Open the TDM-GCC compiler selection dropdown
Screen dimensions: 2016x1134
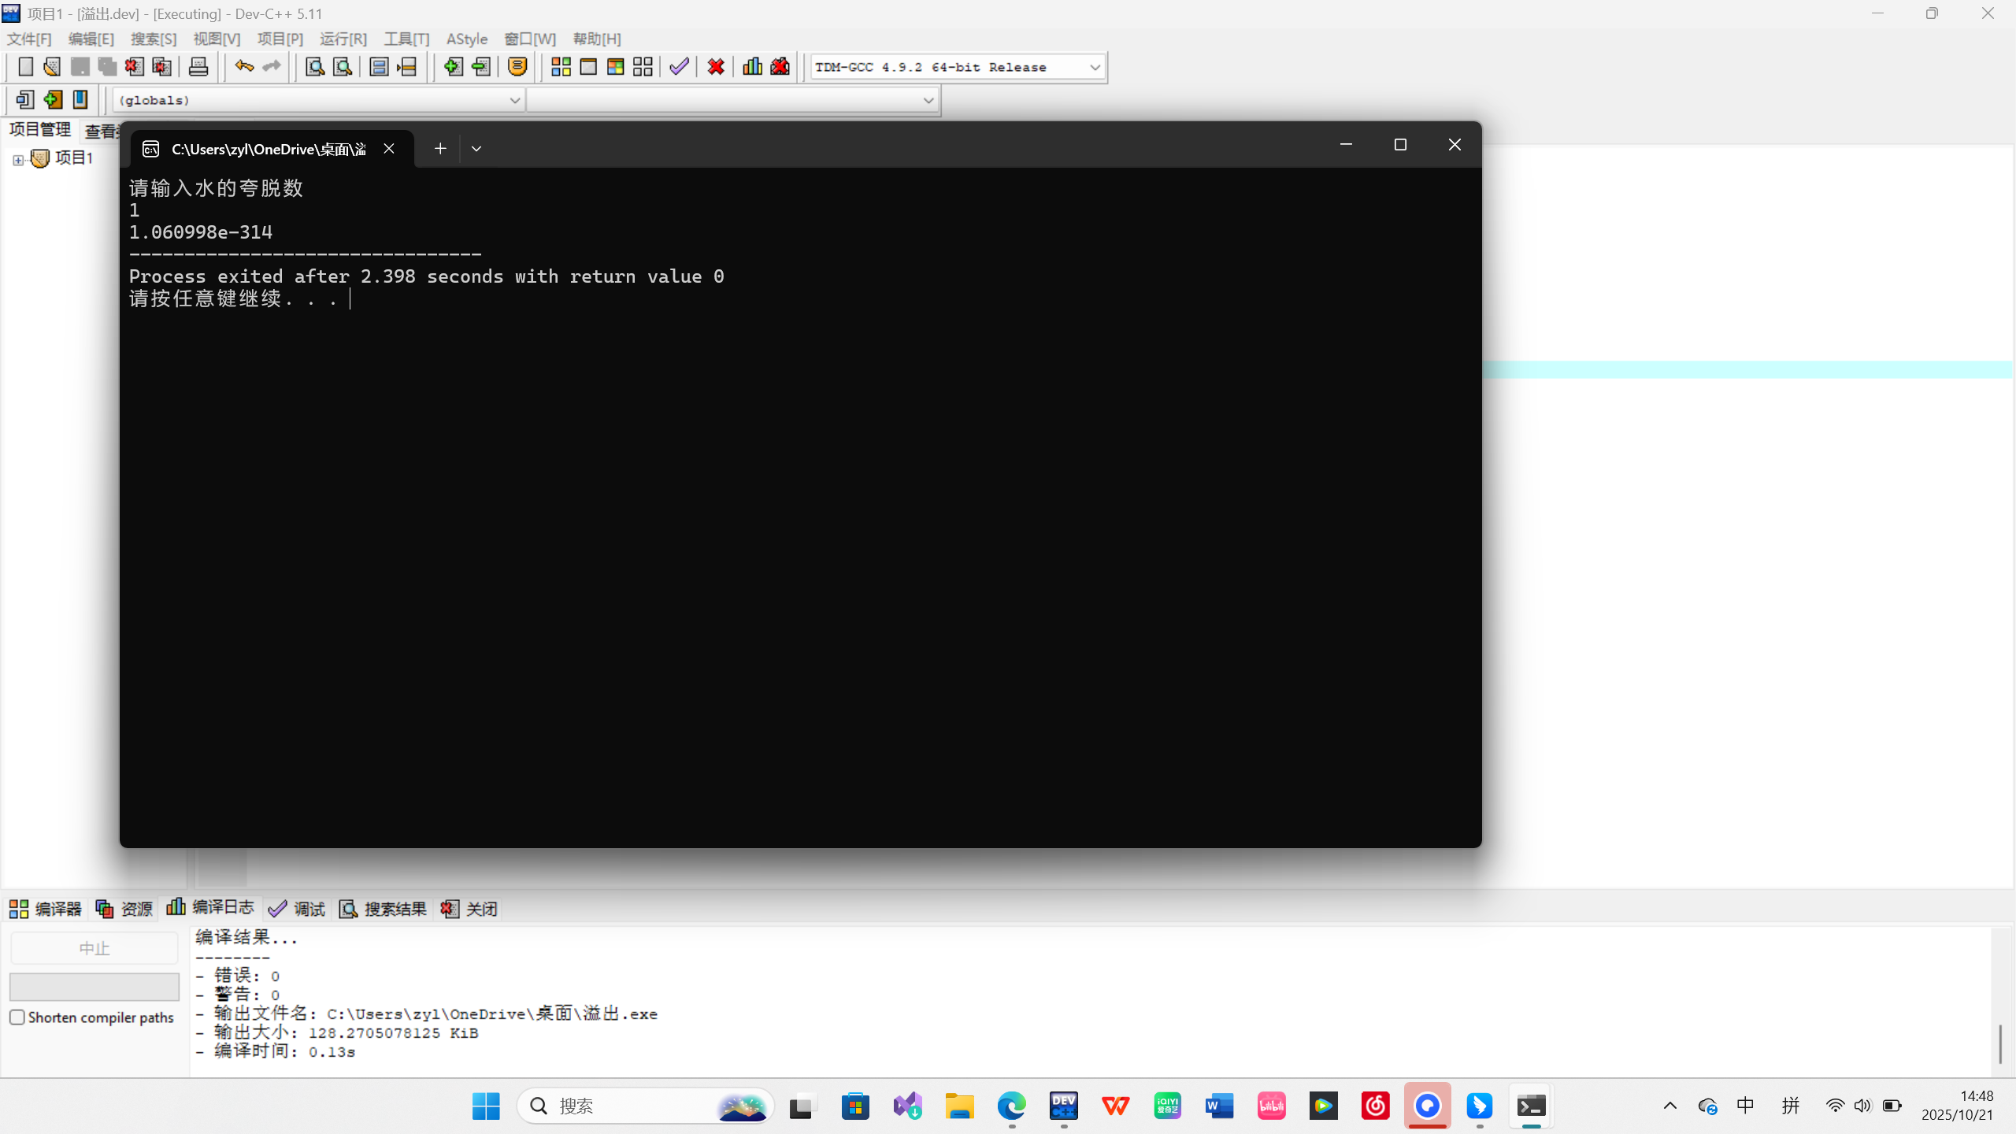click(1095, 68)
